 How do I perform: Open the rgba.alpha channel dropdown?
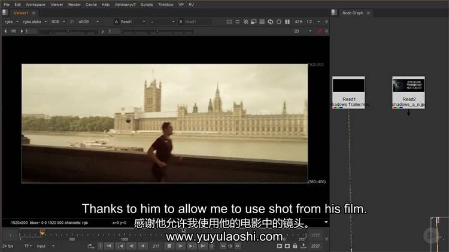click(x=35, y=22)
